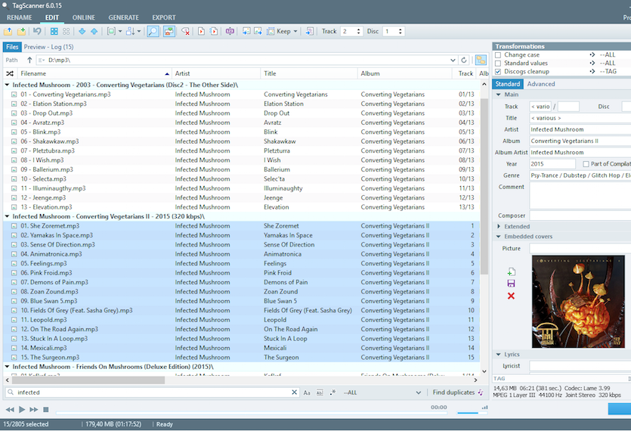Expand the Extended section
The width and height of the screenshot is (631, 431).
tap(499, 226)
